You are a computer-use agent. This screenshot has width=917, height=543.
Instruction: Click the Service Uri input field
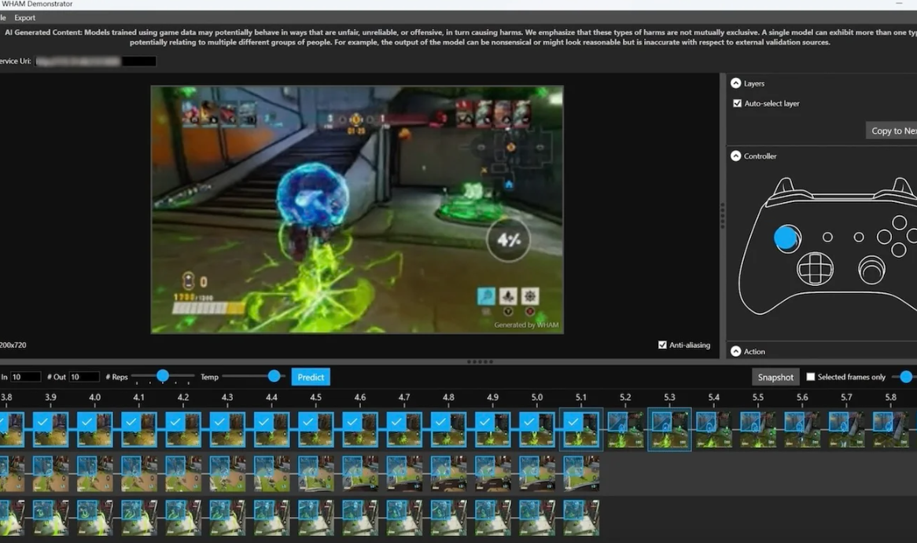click(x=95, y=61)
